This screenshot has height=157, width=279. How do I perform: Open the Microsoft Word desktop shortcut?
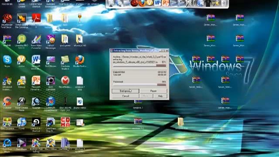[x=36, y=60]
